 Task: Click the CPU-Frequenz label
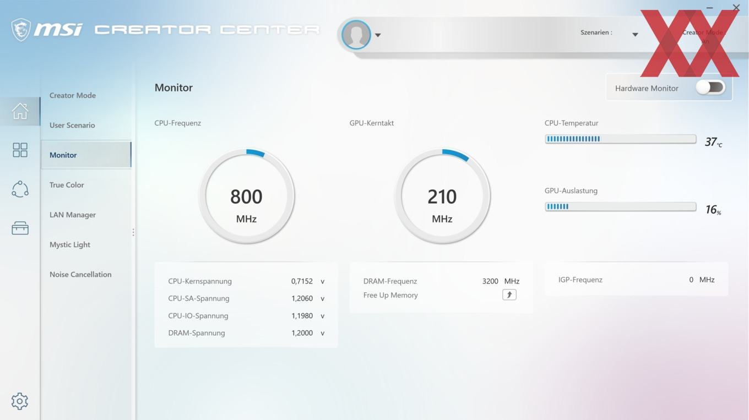177,123
